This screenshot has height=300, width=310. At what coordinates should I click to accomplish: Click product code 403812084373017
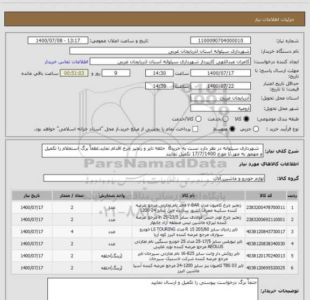pyautogui.click(x=266, y=232)
